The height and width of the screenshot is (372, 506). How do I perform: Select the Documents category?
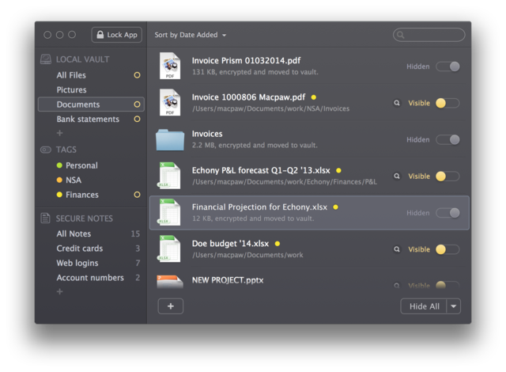coord(91,104)
